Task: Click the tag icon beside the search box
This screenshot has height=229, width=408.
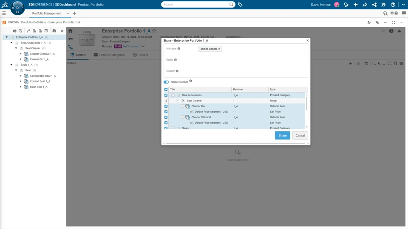Action: click(240, 4)
